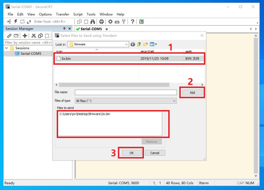This screenshot has height=190, width=264.
Task: Click the Add button
Action: (192, 92)
